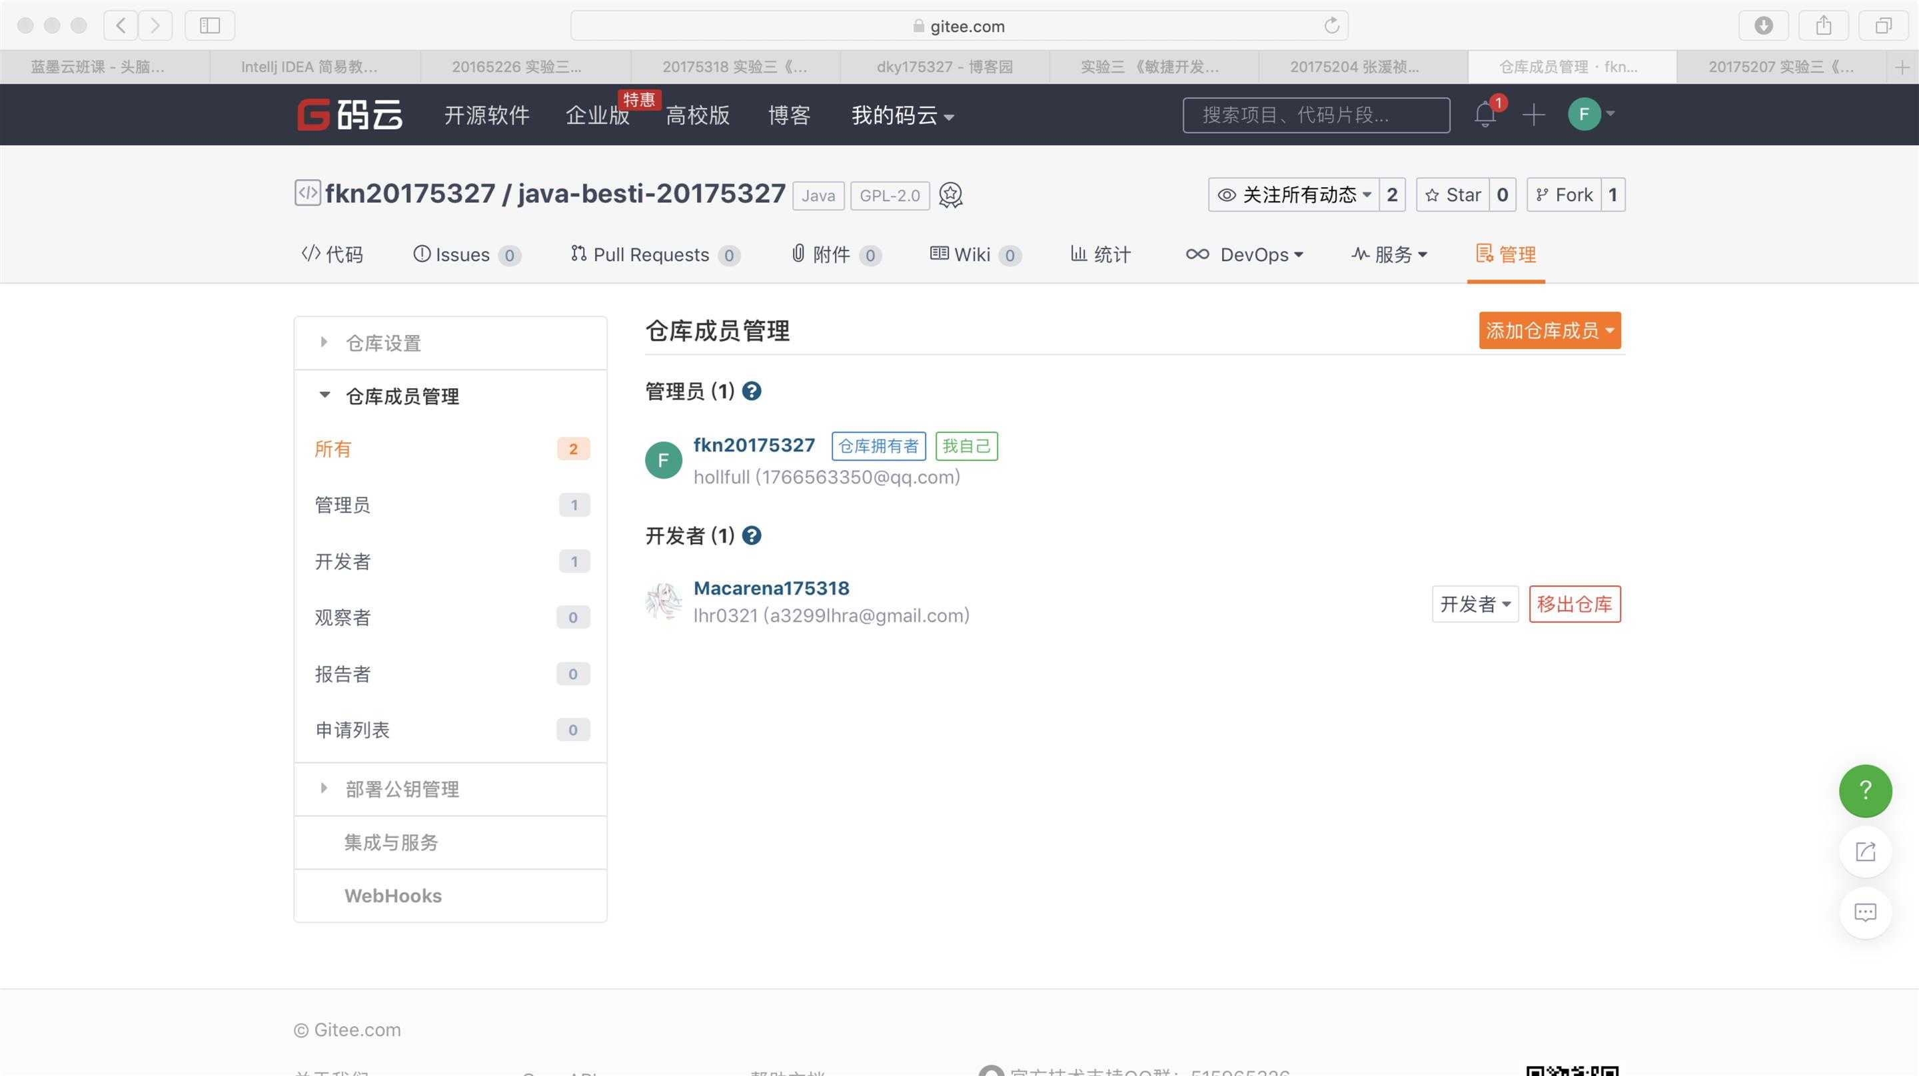Open the 我的码云 dropdown menu
Image resolution: width=1919 pixels, height=1076 pixels.
point(902,115)
